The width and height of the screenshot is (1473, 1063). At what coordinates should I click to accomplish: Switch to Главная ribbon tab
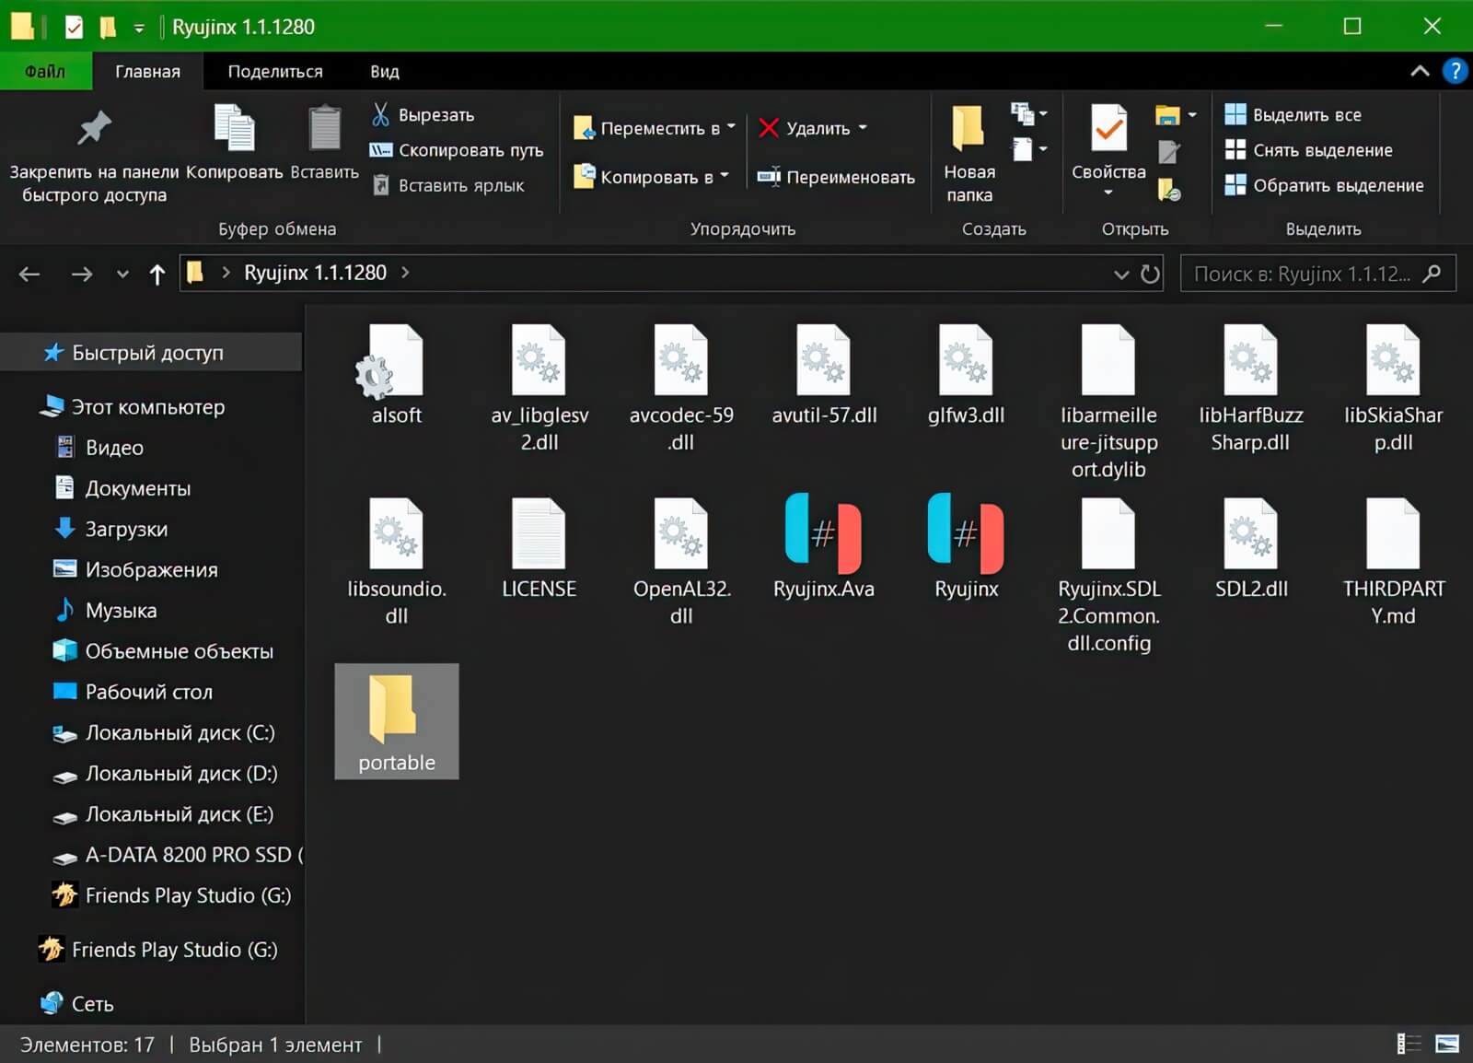(x=147, y=71)
